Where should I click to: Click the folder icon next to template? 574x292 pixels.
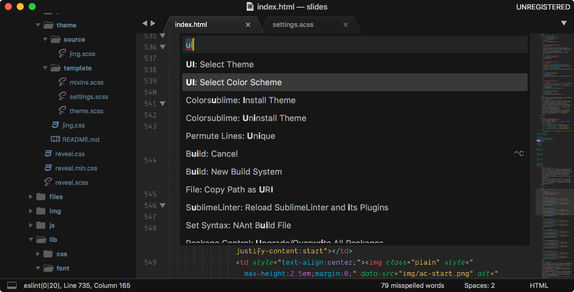pyautogui.click(x=56, y=68)
